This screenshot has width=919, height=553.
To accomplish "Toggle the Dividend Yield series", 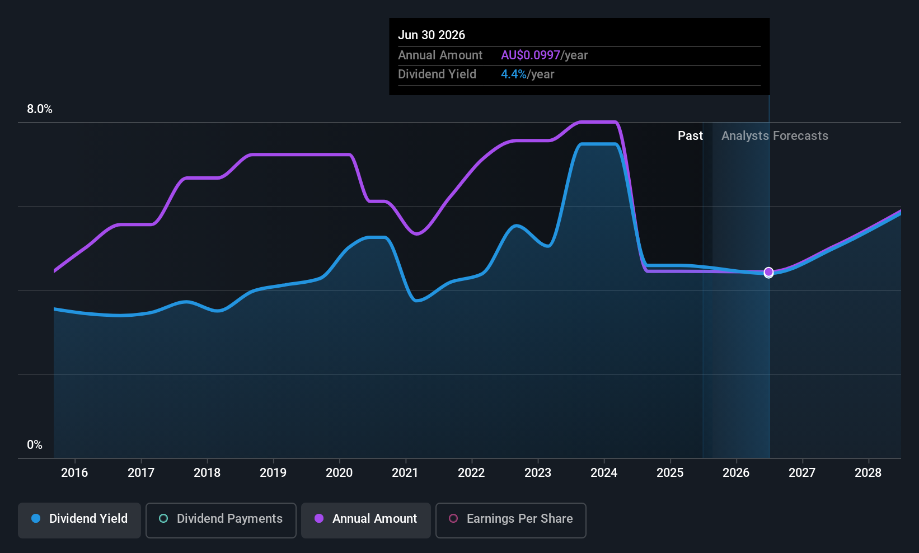I will coord(79,520).
